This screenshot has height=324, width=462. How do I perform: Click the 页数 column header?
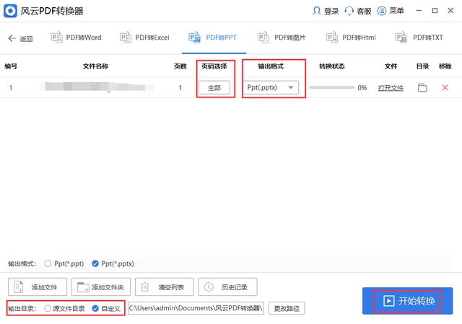tap(180, 66)
